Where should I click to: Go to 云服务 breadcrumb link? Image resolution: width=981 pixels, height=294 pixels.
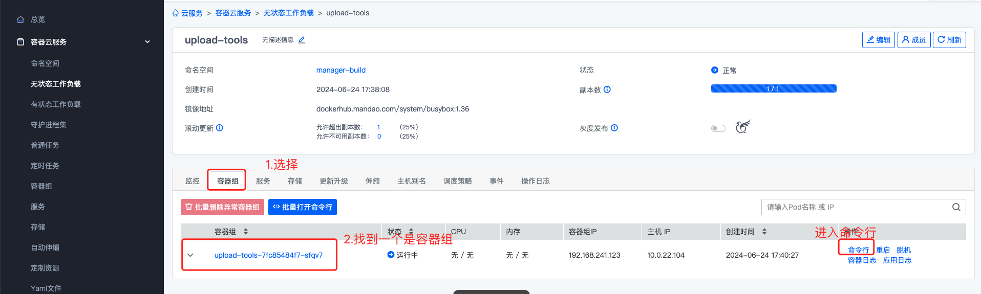192,13
